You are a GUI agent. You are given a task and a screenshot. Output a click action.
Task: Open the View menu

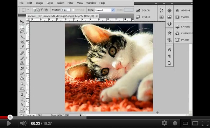(x=80, y=3)
